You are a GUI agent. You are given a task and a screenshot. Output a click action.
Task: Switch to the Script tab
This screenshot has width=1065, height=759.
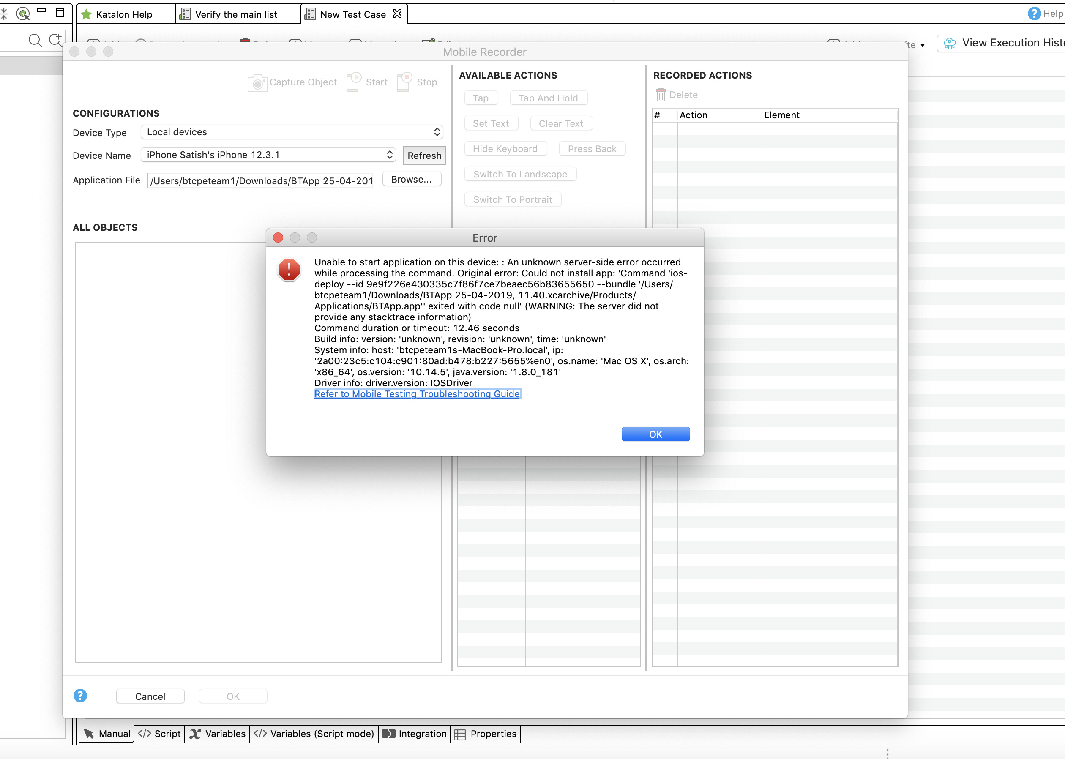tap(159, 733)
